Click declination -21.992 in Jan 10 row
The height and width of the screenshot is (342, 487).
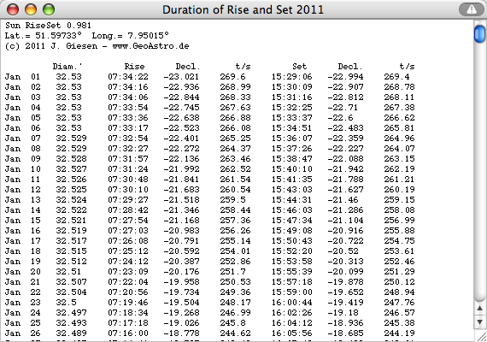click(x=181, y=169)
